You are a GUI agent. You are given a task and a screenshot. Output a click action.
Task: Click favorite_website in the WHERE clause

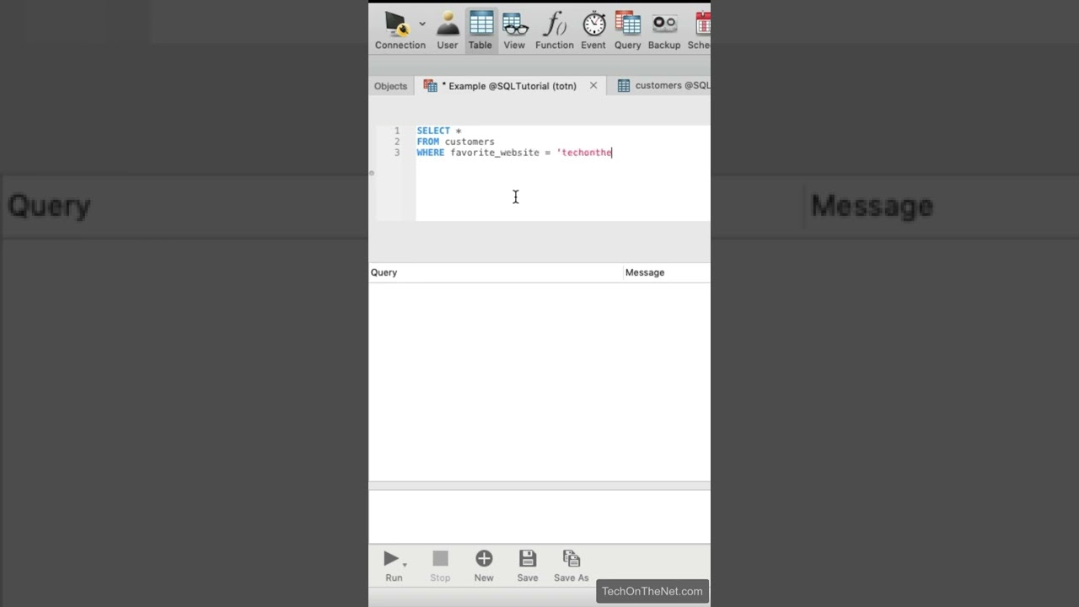pos(495,153)
